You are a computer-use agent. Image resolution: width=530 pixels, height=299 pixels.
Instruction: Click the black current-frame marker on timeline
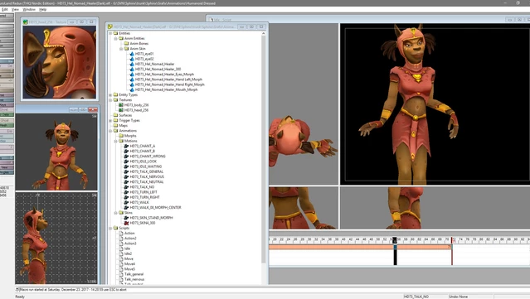[x=395, y=252]
